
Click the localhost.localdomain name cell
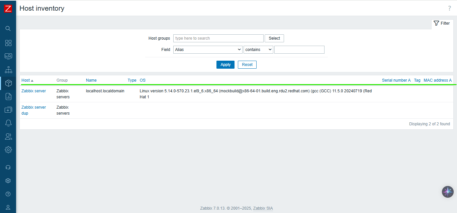(105, 91)
